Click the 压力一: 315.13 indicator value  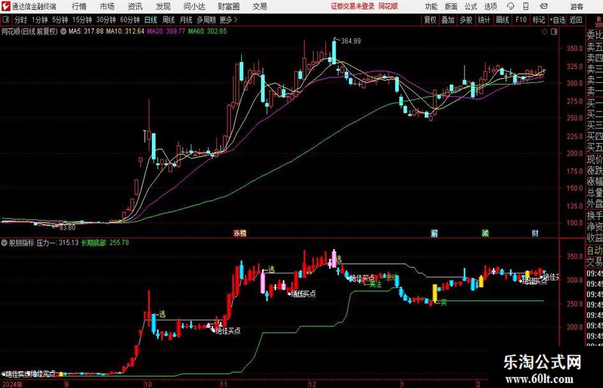click(57, 243)
